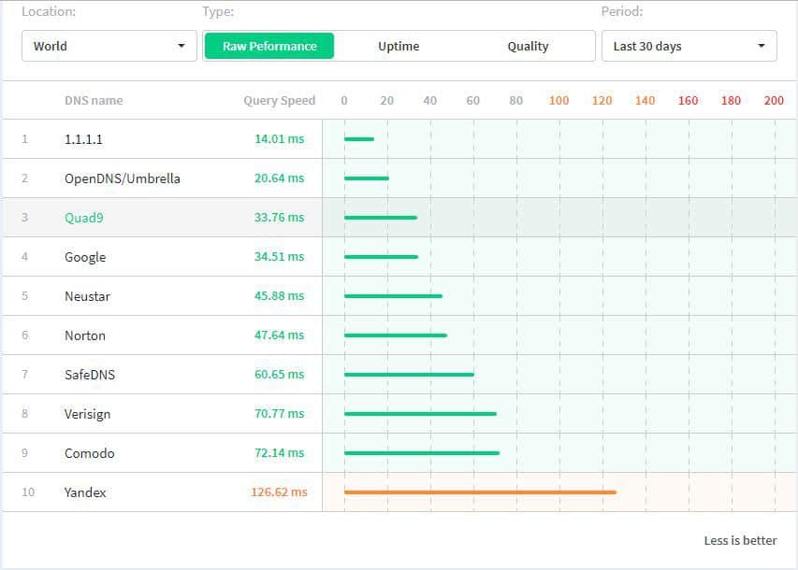Image resolution: width=798 pixels, height=570 pixels.
Task: Sort by the DNS name column header
Action: tap(94, 100)
